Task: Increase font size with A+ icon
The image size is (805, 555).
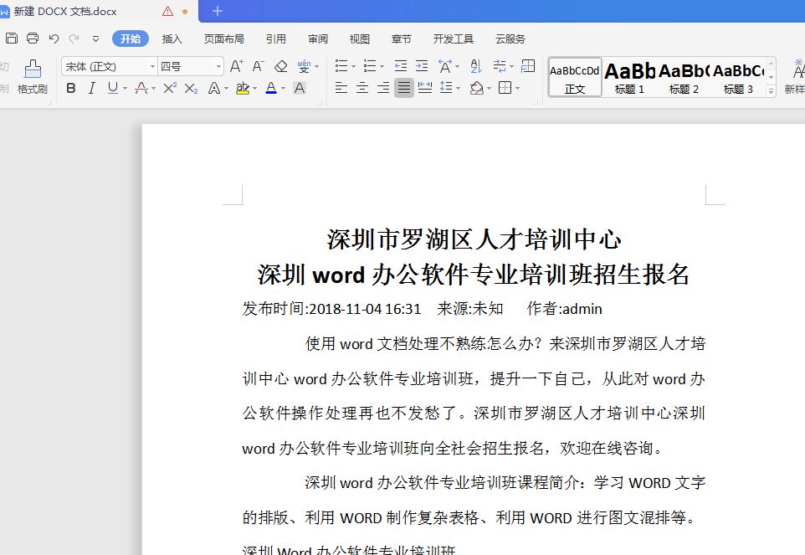Action: click(236, 66)
